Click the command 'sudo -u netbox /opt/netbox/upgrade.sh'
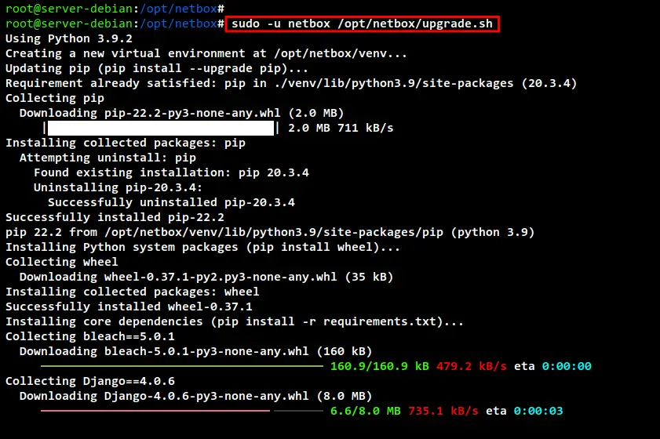This screenshot has width=660, height=439. pos(362,24)
